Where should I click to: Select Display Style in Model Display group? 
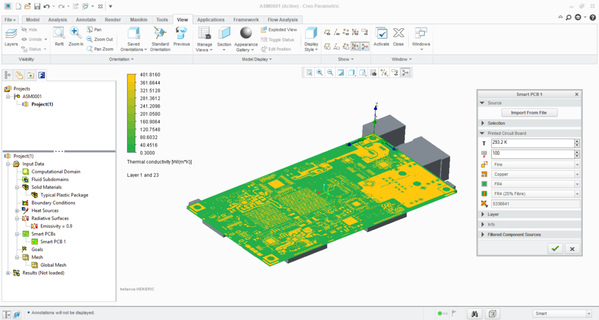click(311, 37)
